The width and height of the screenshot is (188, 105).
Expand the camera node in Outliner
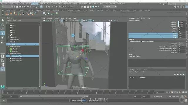[9, 37]
